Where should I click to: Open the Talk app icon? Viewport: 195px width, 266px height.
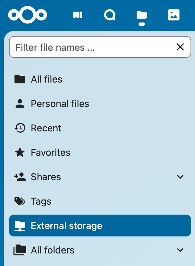(x=110, y=15)
